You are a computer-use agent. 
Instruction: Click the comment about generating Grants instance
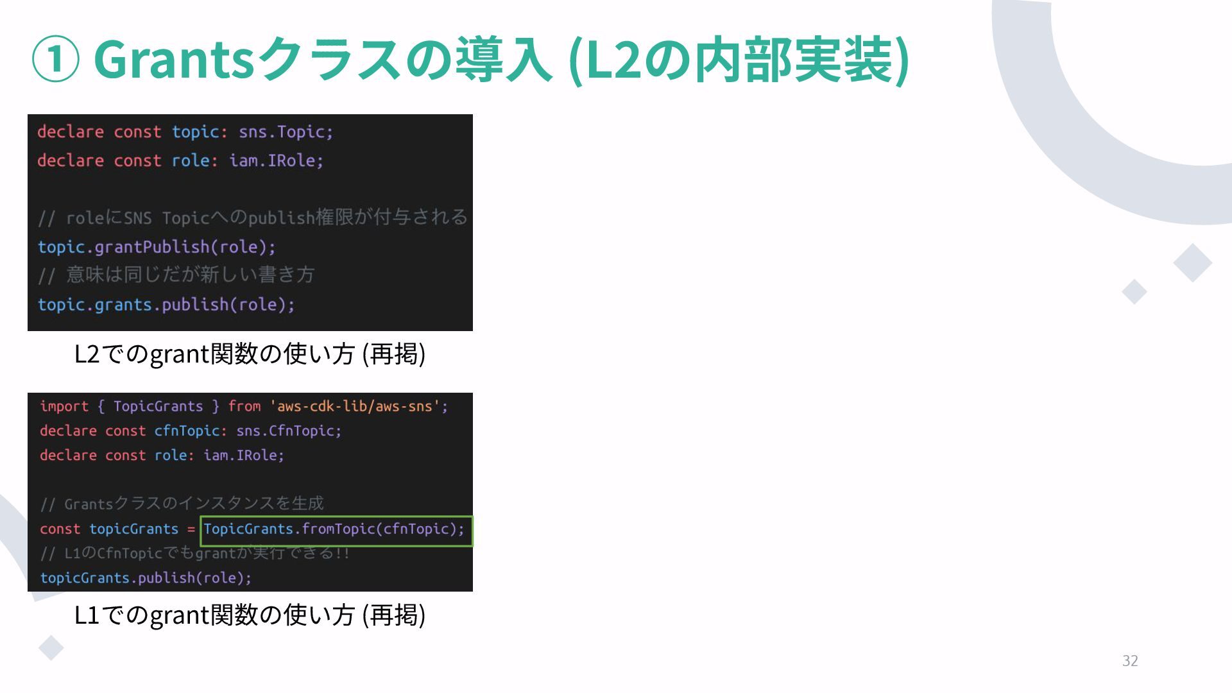click(182, 504)
